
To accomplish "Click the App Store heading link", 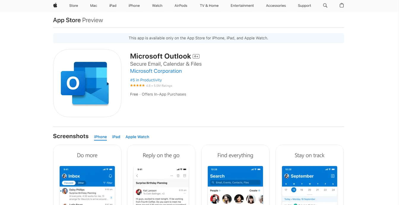I will click(67, 20).
